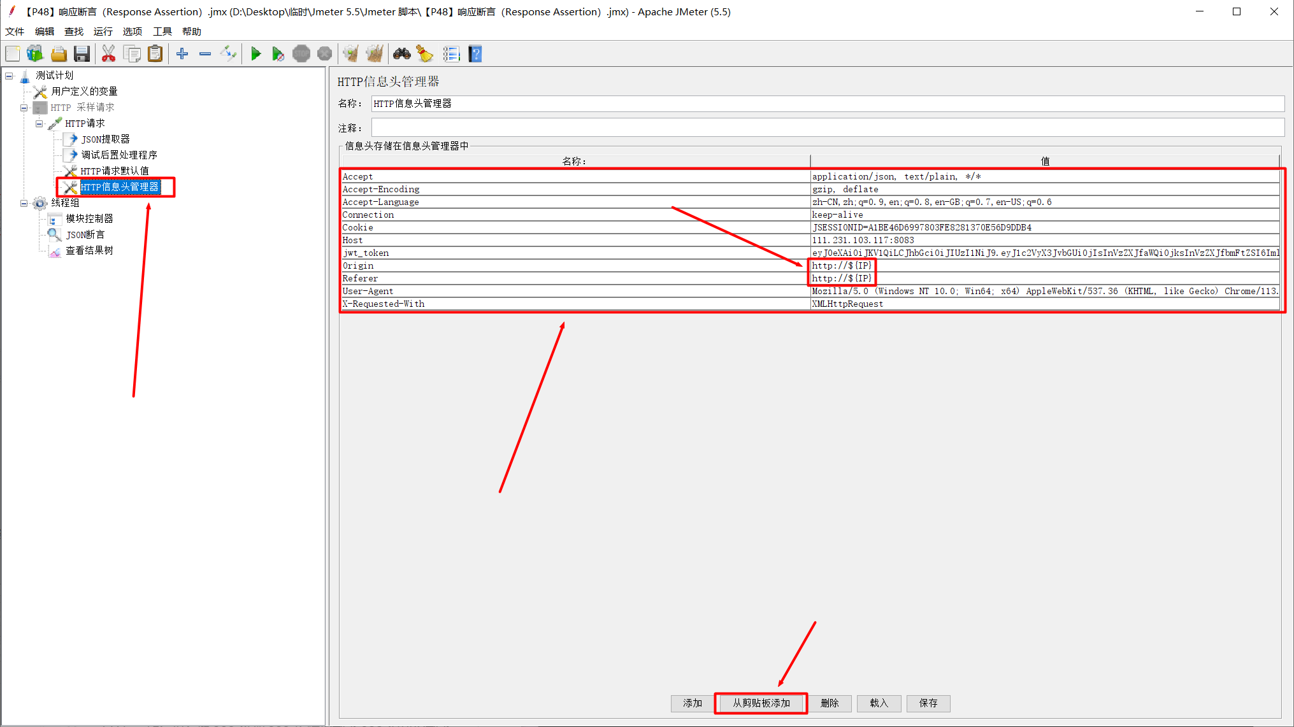This screenshot has width=1294, height=727.
Task: Click the Copy toolbar icon
Action: (132, 54)
